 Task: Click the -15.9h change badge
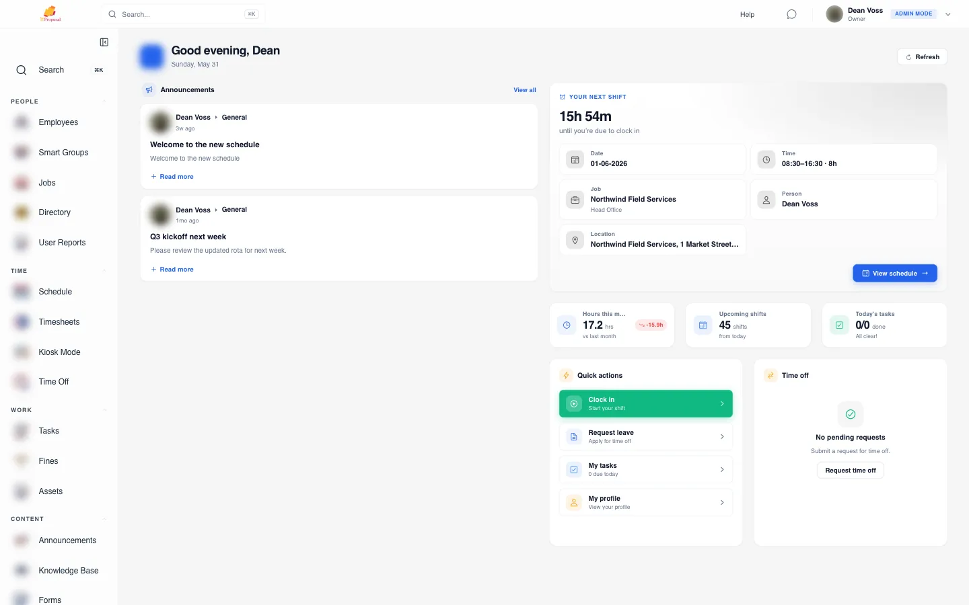651,325
